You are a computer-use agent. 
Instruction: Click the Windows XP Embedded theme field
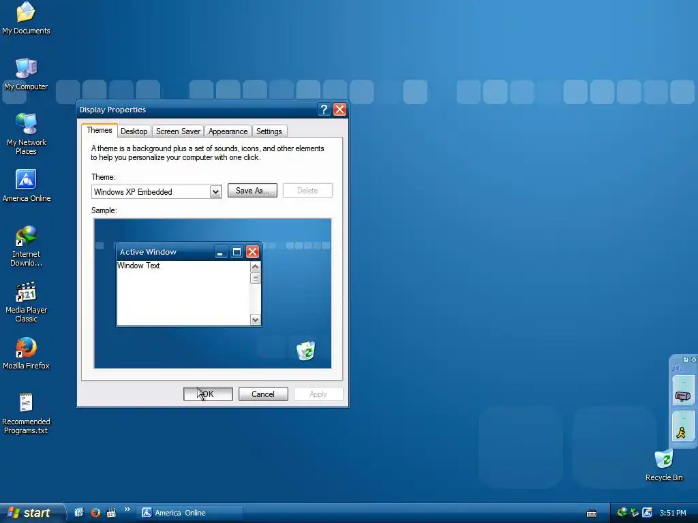[156, 191]
